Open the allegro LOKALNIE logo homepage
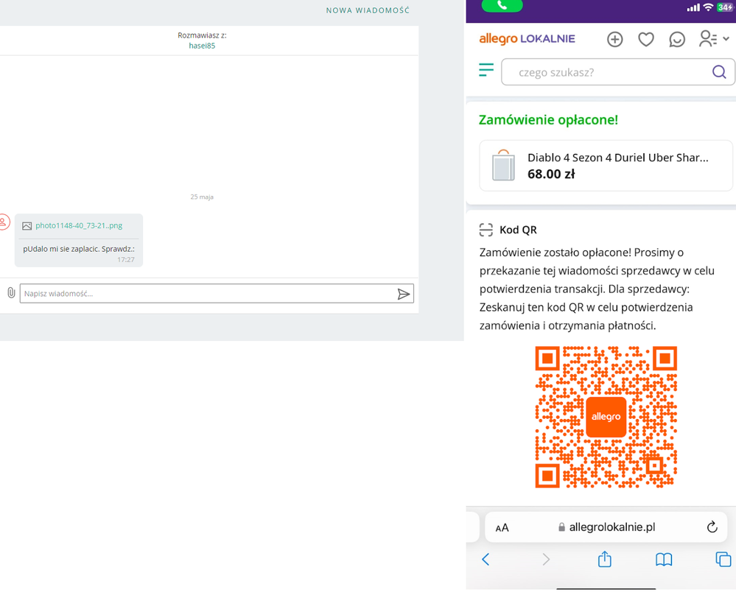The image size is (736, 592). (527, 39)
